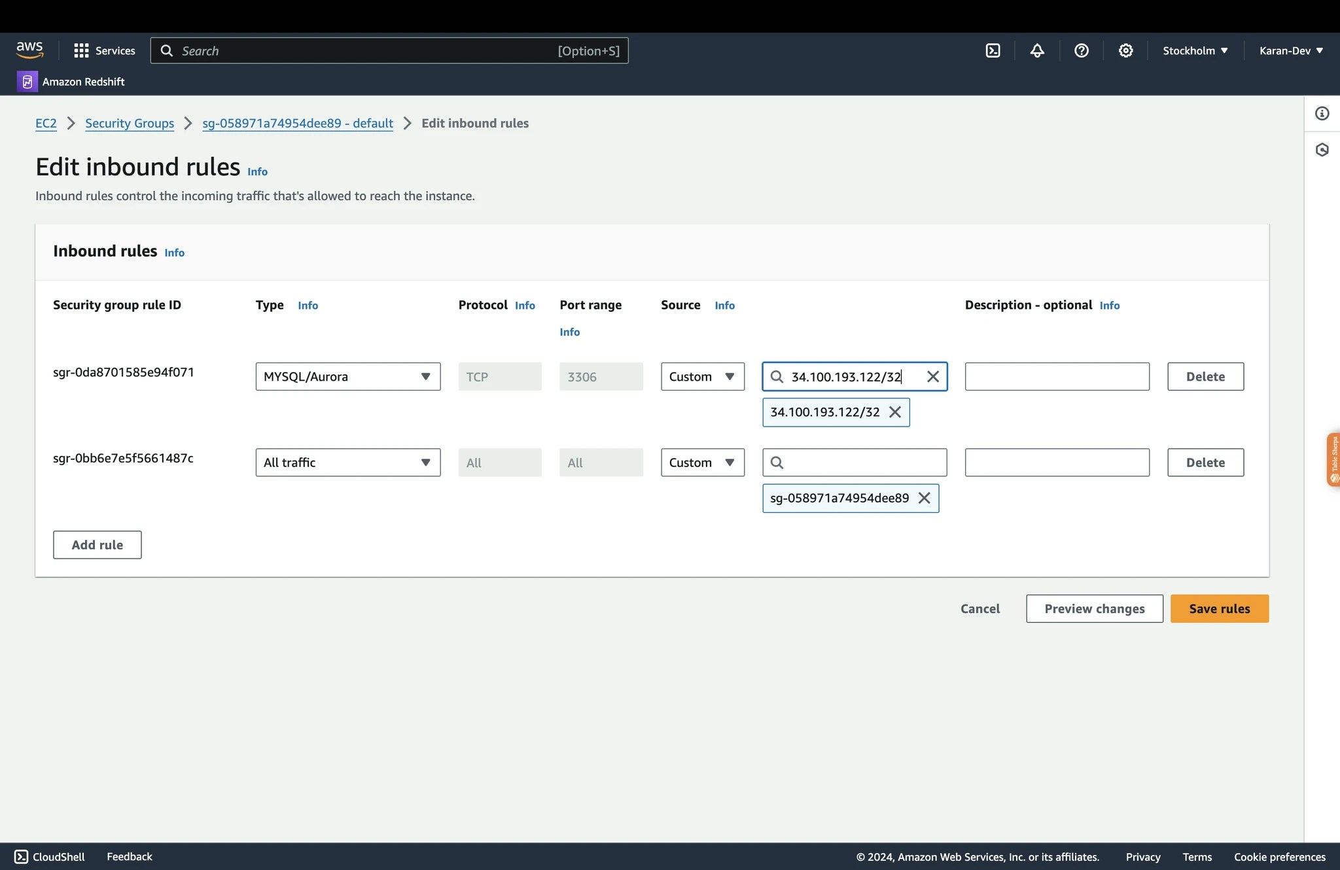
Task: Click the Add rule button
Action: tap(97, 545)
